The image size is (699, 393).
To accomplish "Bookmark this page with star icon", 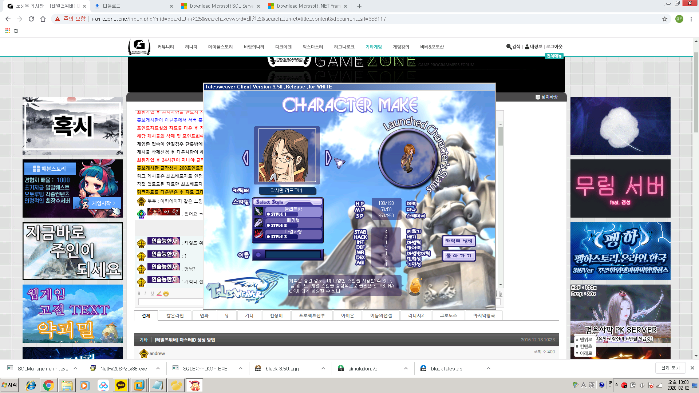I will click(665, 19).
